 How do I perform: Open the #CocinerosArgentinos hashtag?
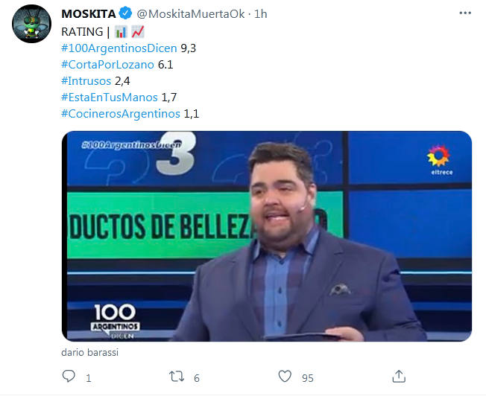point(121,114)
